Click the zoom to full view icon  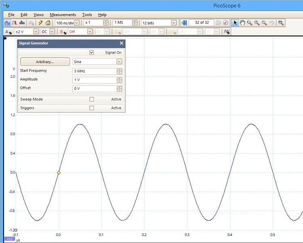(x=281, y=23)
